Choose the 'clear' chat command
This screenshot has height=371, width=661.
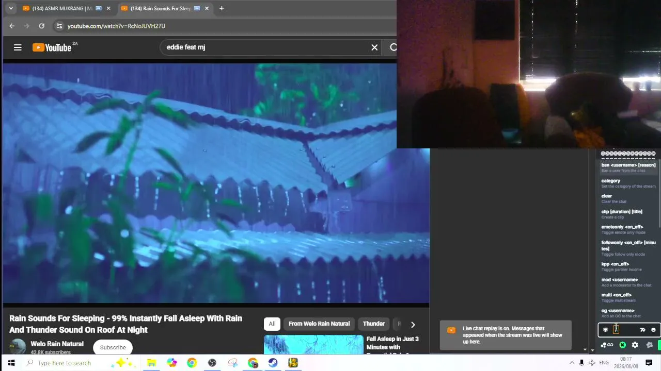[628, 198]
